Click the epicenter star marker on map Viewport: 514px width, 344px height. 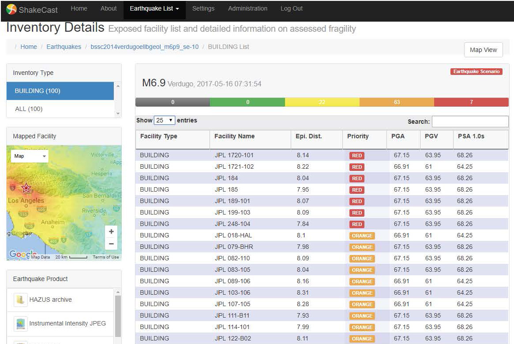coord(26,188)
